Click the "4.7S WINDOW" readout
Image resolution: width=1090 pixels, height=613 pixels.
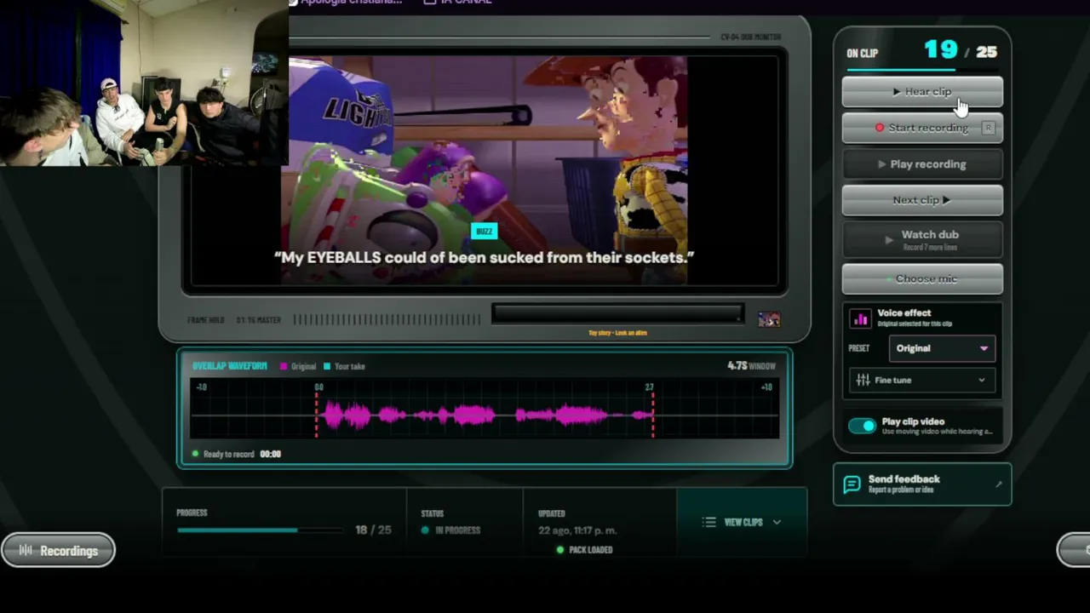[751, 366]
